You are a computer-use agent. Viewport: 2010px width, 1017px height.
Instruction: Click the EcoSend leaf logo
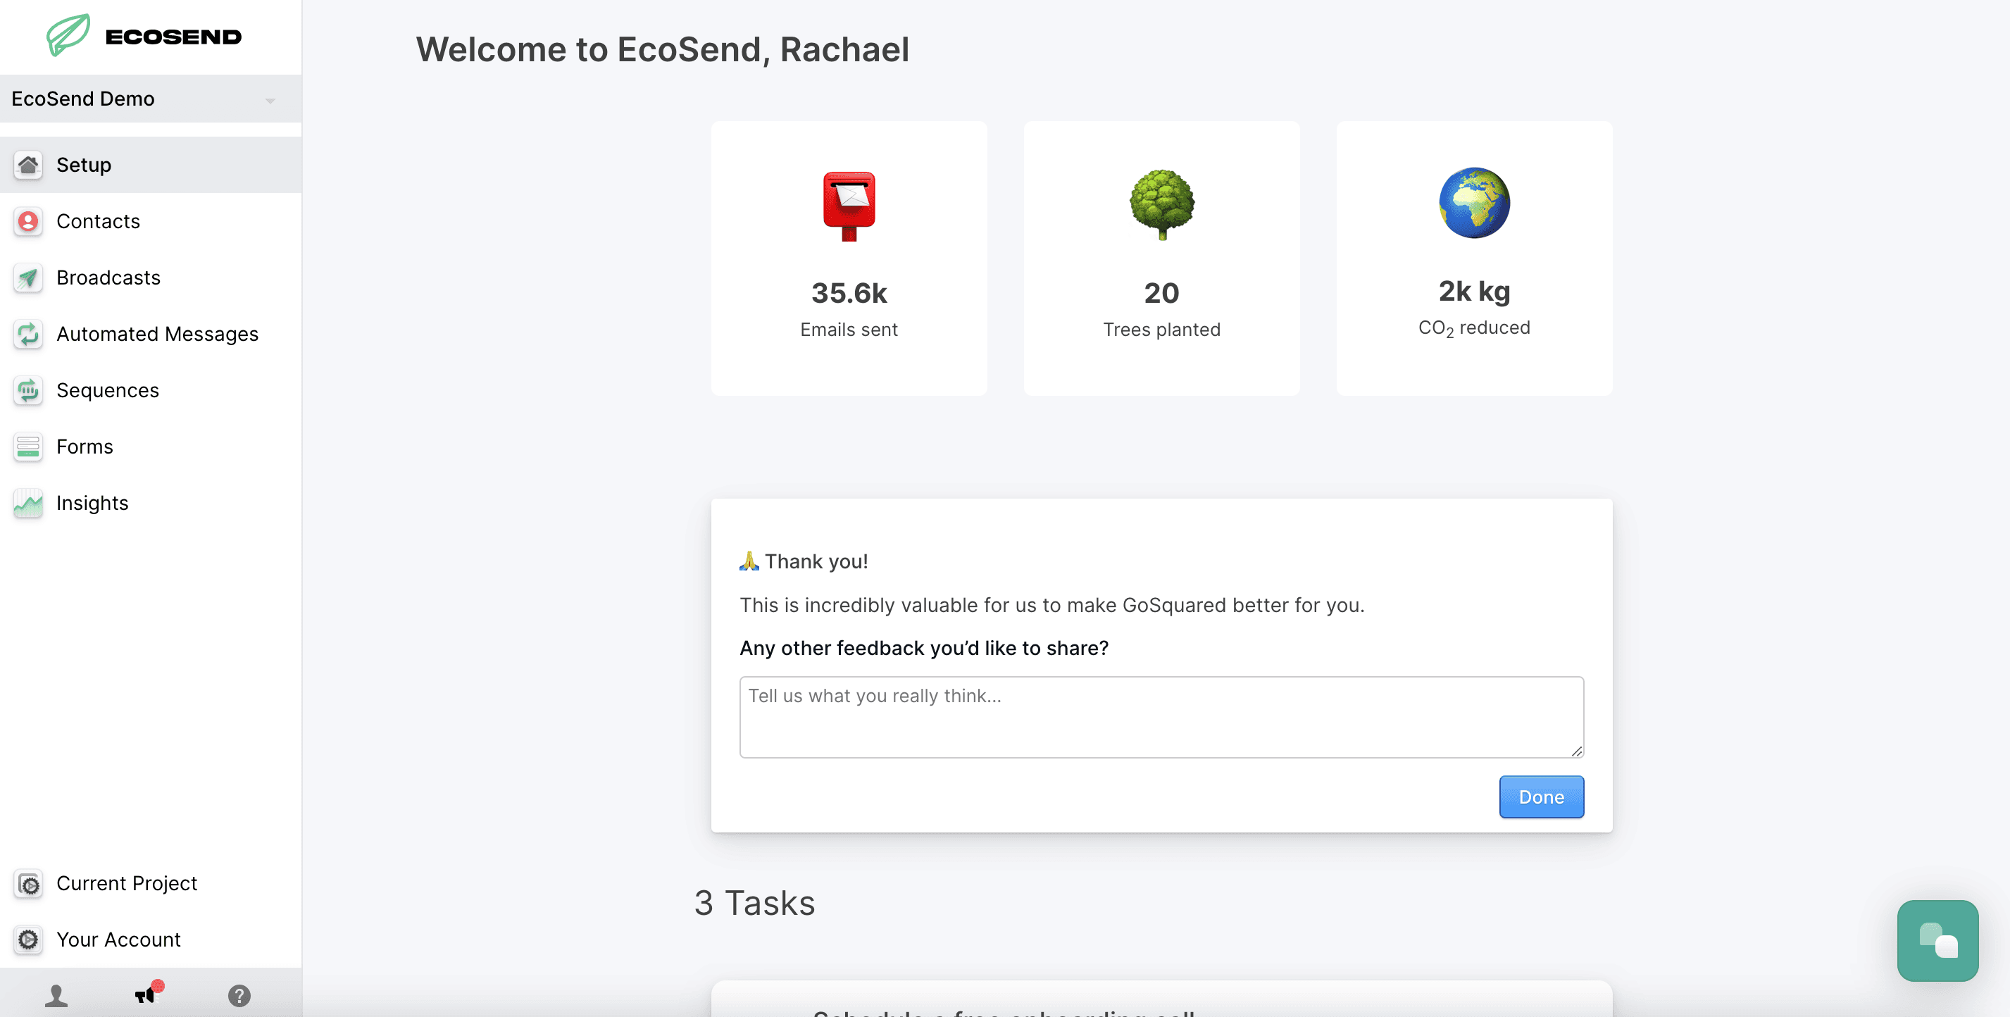click(x=68, y=35)
